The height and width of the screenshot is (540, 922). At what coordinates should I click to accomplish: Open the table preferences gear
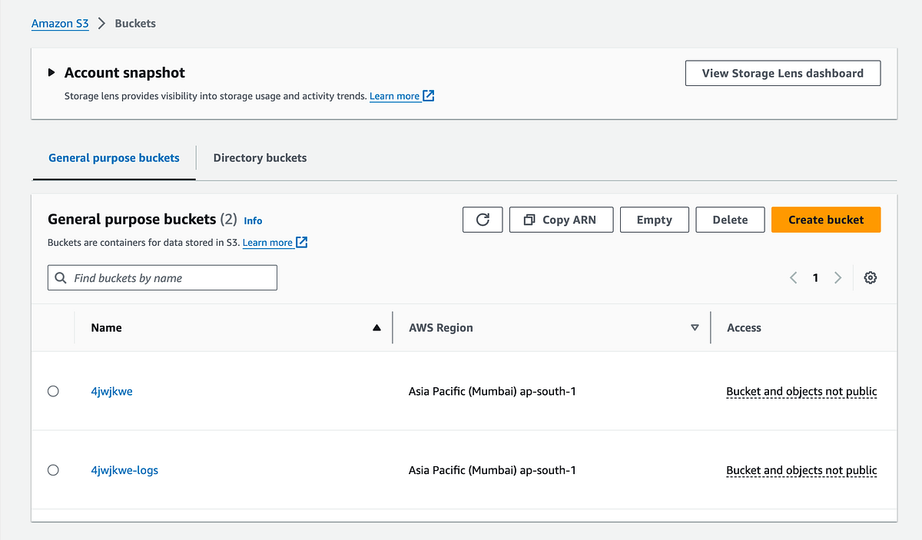[x=870, y=277]
